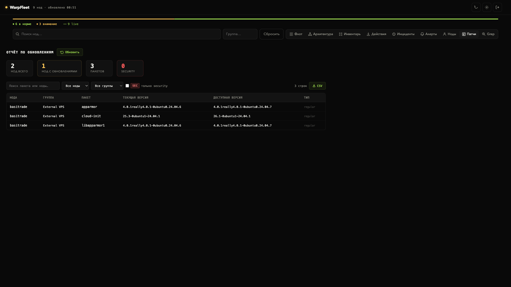The width and height of the screenshot is (511, 287).
Task: Enable the только security checkbox
Action: coord(127,86)
